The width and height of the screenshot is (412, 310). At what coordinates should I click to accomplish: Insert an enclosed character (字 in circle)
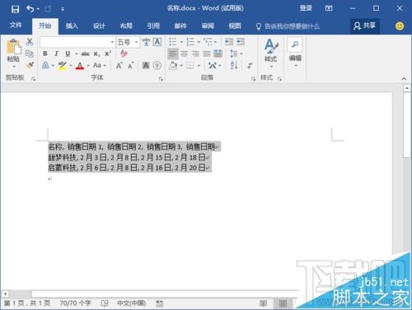click(x=157, y=66)
